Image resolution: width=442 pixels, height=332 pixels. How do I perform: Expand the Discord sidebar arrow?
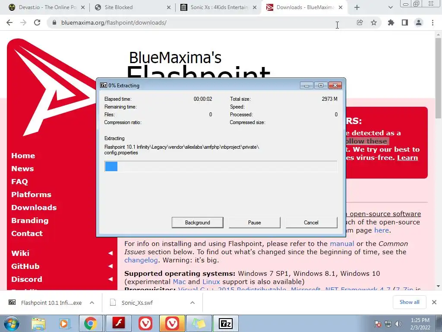coord(110,279)
